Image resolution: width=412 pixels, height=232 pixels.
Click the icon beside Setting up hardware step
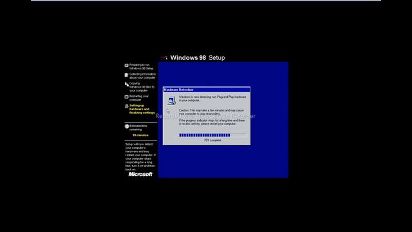pyautogui.click(x=126, y=106)
